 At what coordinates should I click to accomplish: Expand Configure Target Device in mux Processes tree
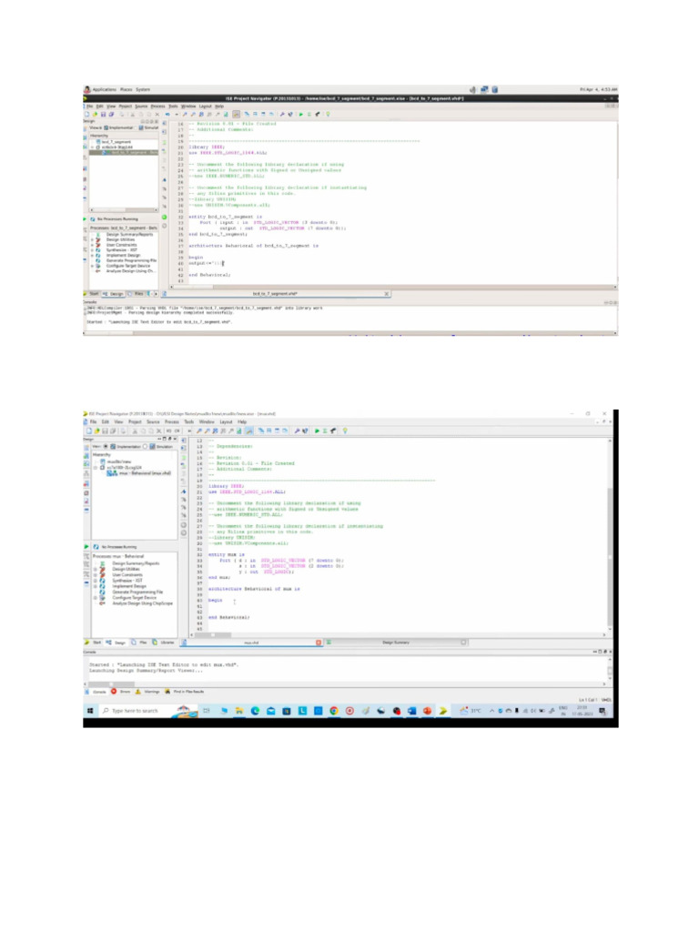point(95,598)
